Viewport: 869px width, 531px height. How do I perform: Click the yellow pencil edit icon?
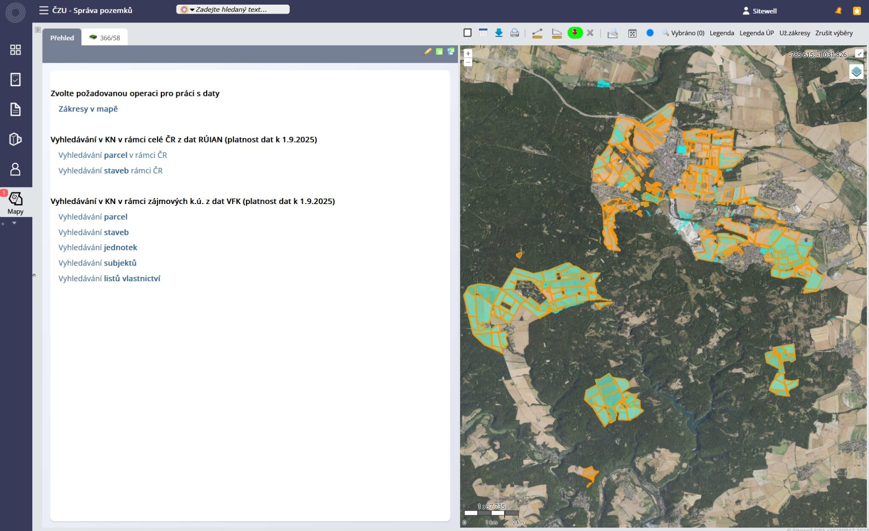click(x=427, y=51)
